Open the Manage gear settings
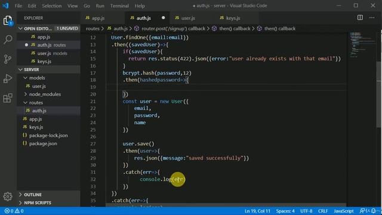The image size is (382, 215). click(8, 196)
